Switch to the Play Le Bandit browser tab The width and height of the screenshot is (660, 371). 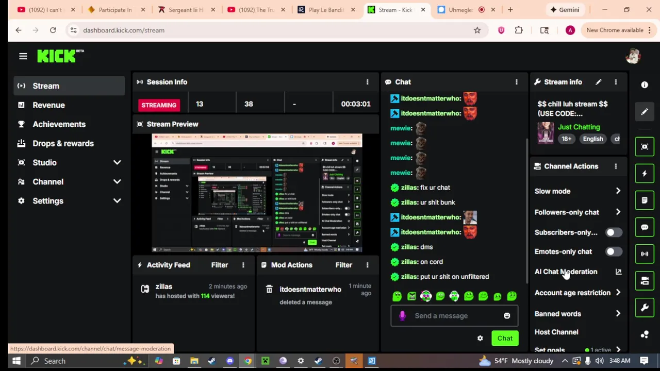tap(326, 10)
